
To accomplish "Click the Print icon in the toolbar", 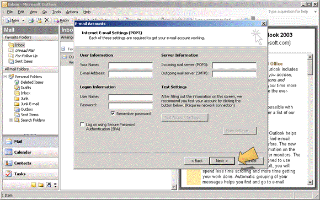I will pos(31,20).
